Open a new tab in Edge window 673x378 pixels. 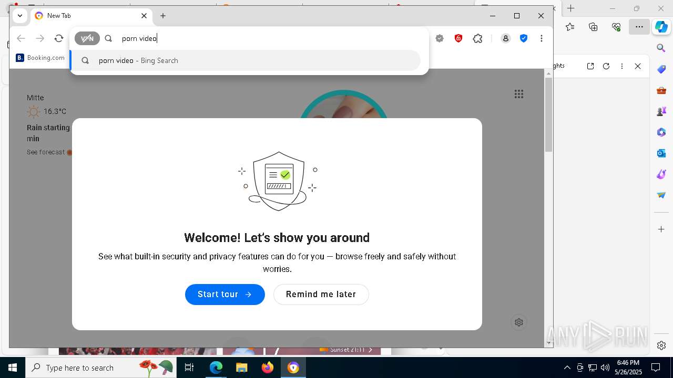pyautogui.click(x=571, y=8)
